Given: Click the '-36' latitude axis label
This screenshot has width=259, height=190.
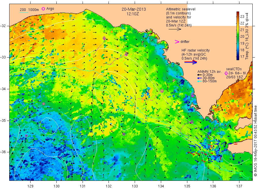Looking at the screenshot, I should pos(3,152).
